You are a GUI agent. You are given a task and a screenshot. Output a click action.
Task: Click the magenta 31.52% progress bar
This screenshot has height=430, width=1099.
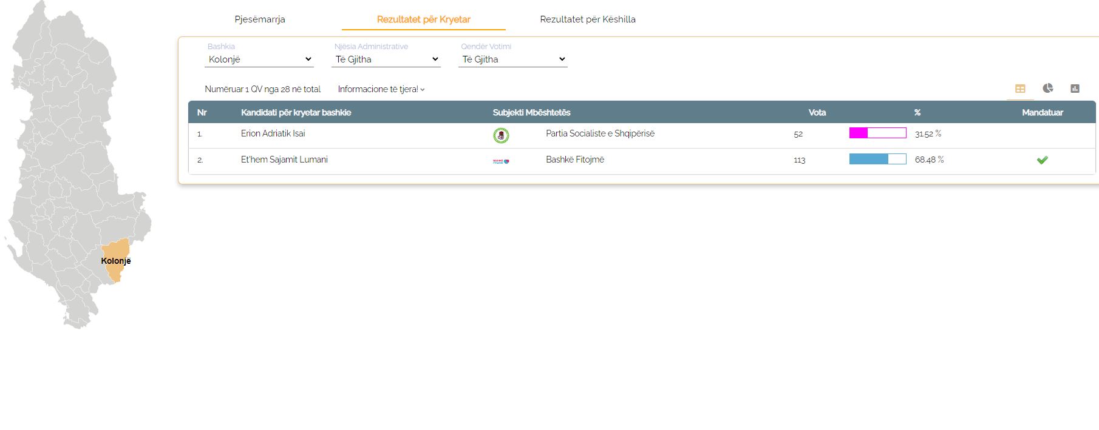point(878,133)
